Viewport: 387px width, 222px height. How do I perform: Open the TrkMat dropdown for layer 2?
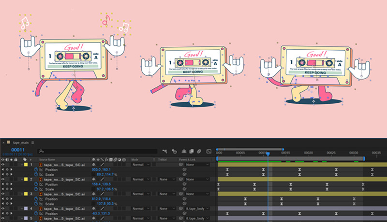coord(166,180)
